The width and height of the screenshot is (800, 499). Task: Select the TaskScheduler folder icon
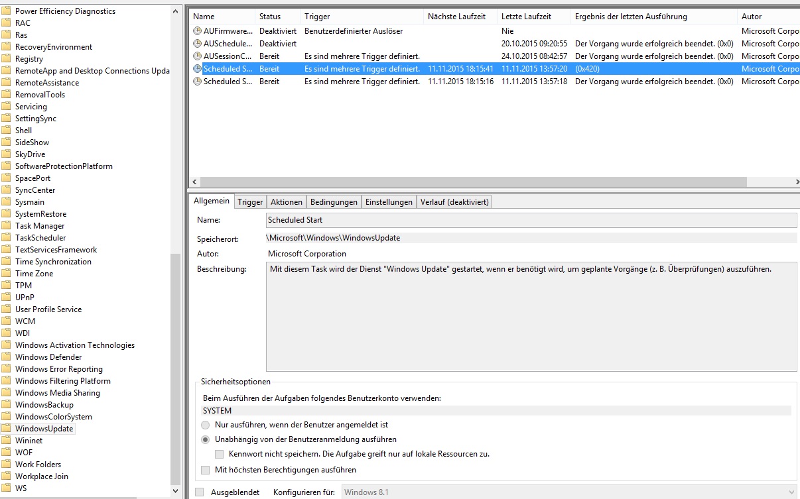click(7, 238)
